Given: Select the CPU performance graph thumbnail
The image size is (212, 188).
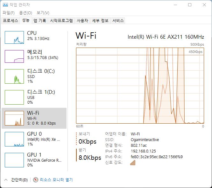Looking at the screenshot, I should [x=14, y=37].
